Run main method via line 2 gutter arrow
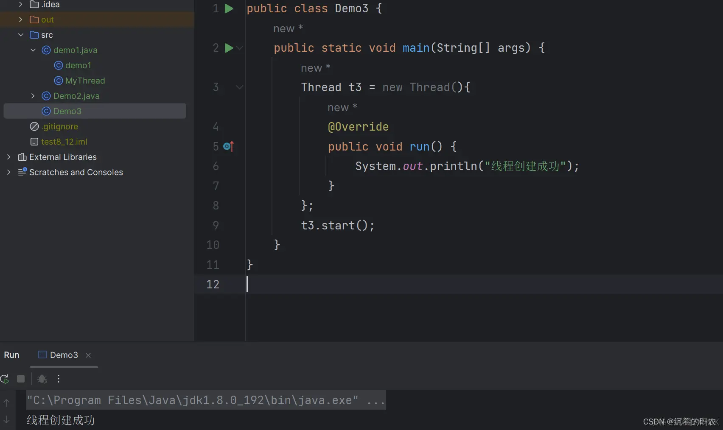The height and width of the screenshot is (430, 723). (229, 48)
